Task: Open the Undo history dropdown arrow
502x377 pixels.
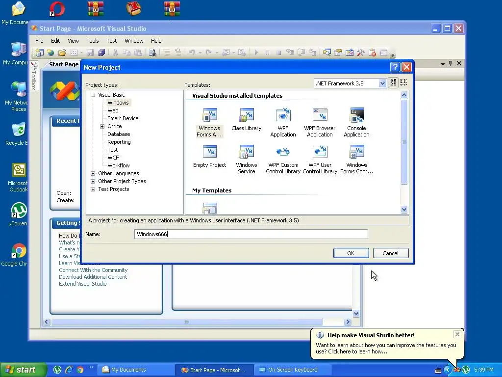Action: pos(200,53)
